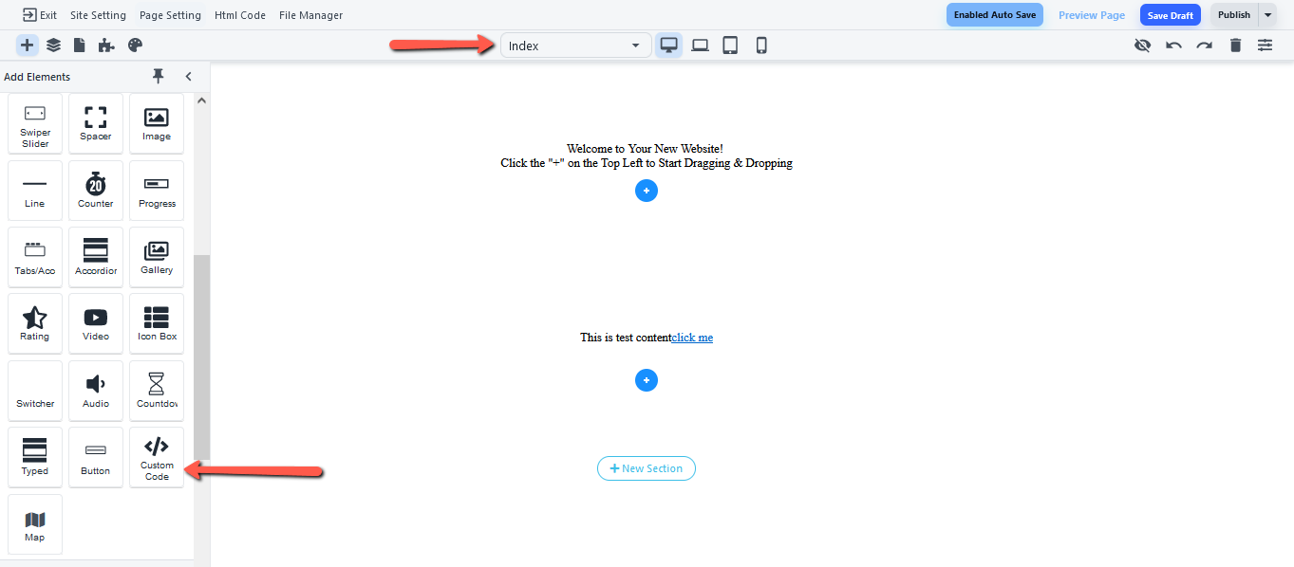Click the layers stack icon in toolbar
This screenshot has width=1294, height=567.
click(53, 46)
